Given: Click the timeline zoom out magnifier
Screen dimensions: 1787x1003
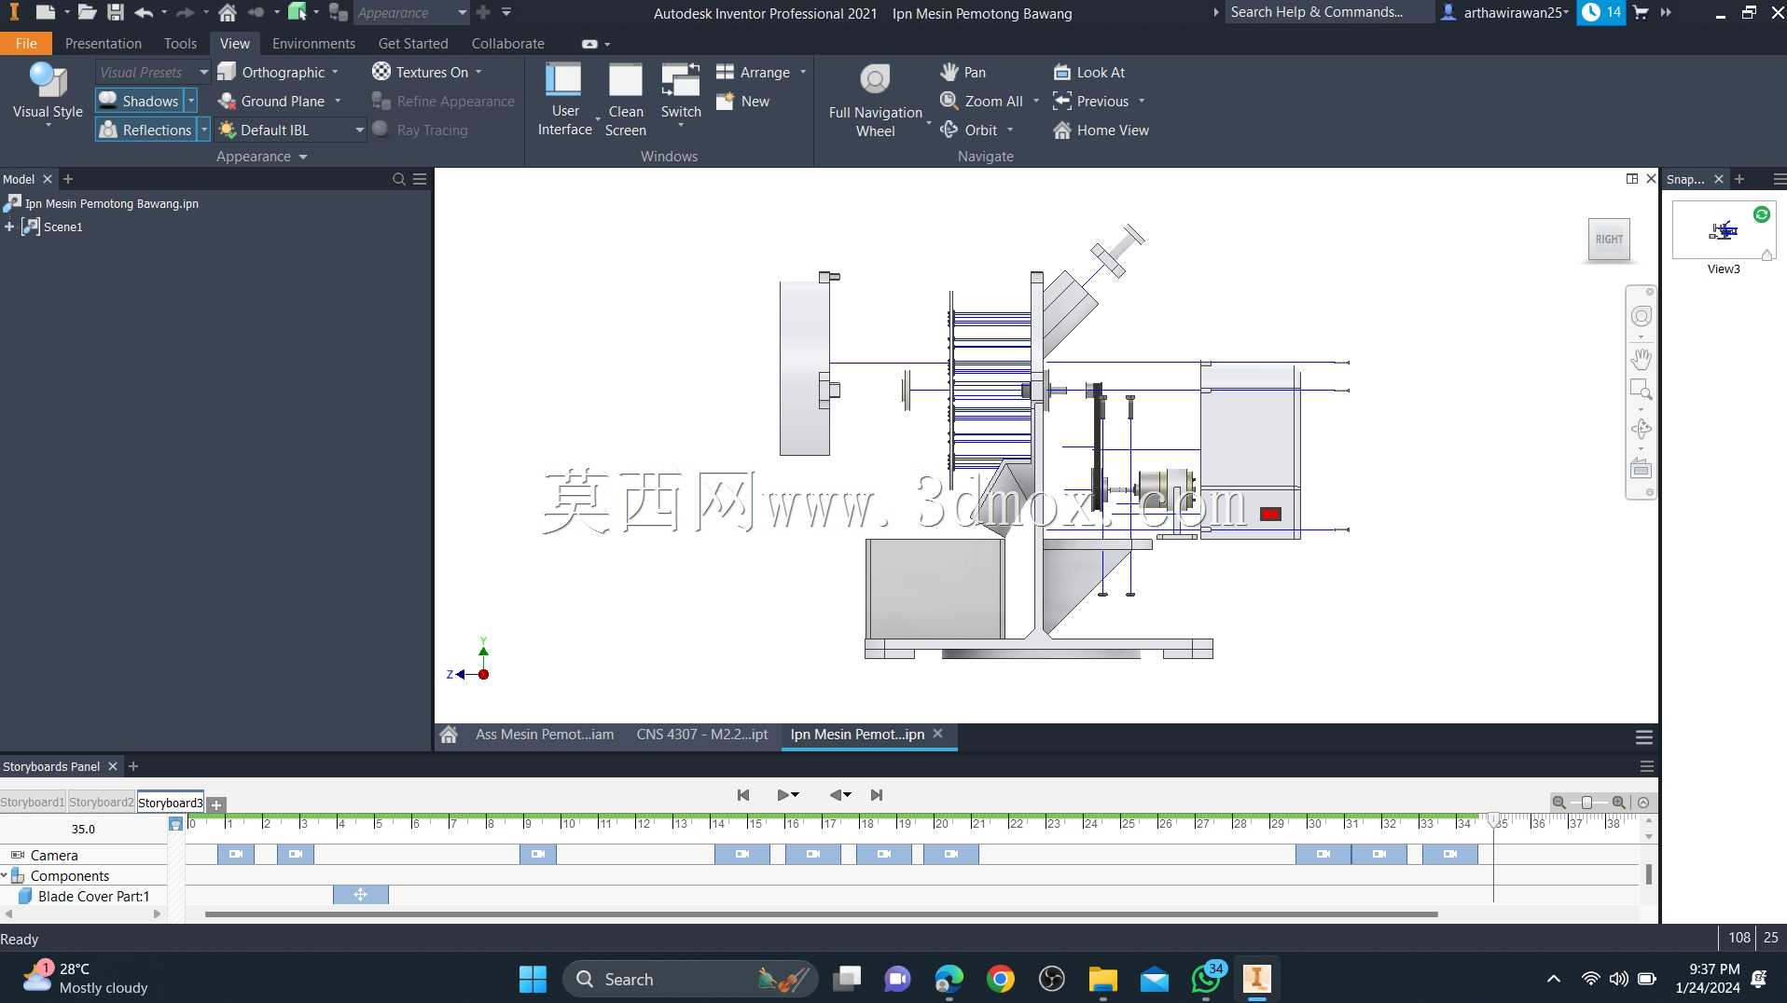Looking at the screenshot, I should click(1558, 803).
